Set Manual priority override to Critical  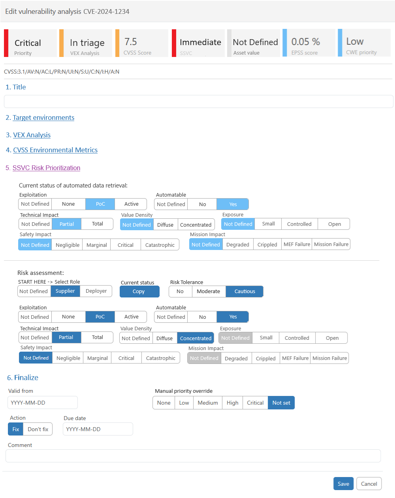pyautogui.click(x=255, y=403)
